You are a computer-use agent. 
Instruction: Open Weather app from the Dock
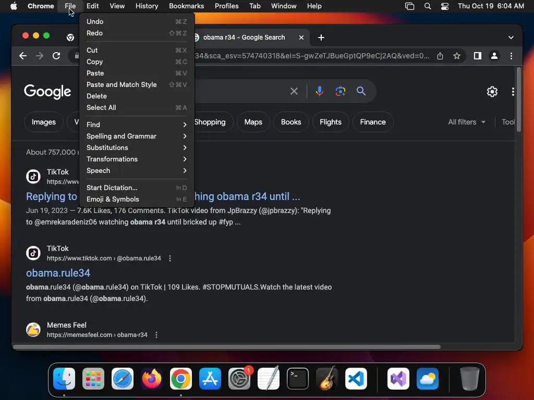click(x=428, y=379)
